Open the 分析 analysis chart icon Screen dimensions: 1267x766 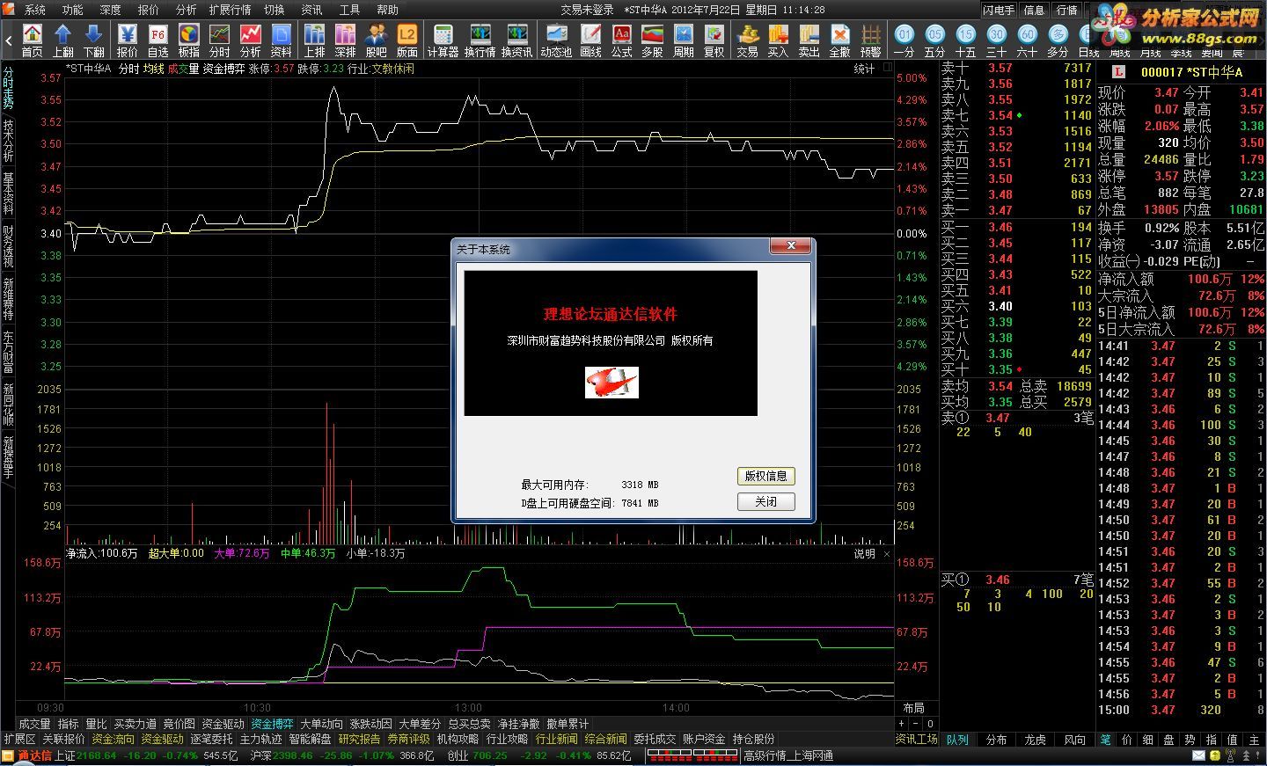pos(251,40)
